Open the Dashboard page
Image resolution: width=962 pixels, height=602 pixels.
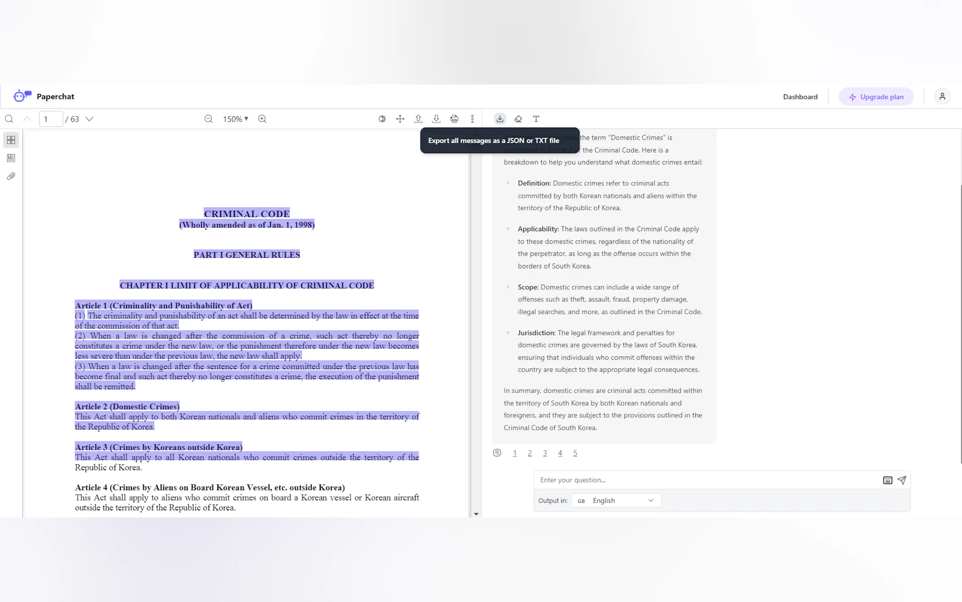[800, 97]
